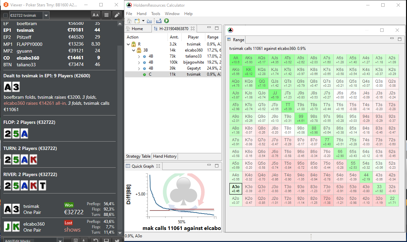This screenshot has height=242, width=407.
Task: Click the Action column header
Action: (x=146, y=37)
